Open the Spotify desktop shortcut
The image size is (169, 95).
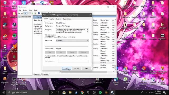click(x=14, y=37)
